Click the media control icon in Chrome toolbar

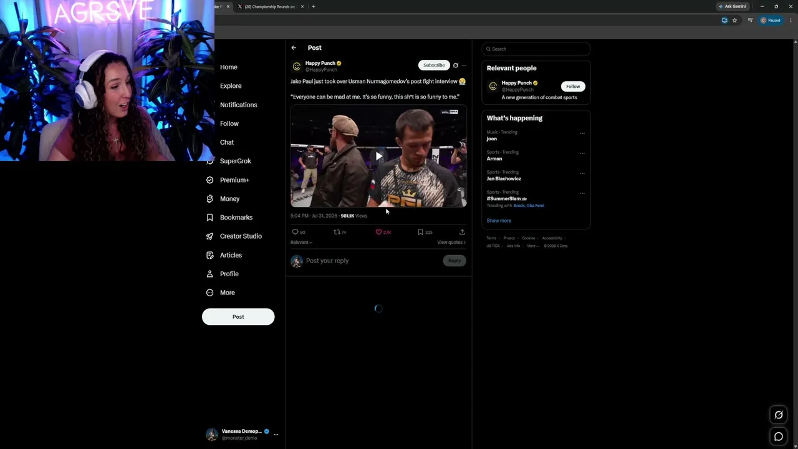750,20
